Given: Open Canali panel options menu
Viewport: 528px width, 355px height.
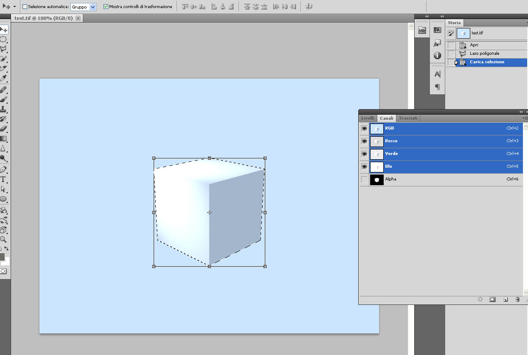Looking at the screenshot, I should coord(525,118).
